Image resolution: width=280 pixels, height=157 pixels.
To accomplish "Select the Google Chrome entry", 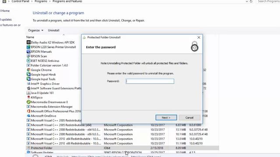I will click(41, 70).
